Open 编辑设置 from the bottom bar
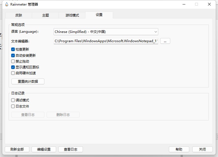The height and width of the screenshot is (157, 218). pyautogui.click(x=44, y=149)
